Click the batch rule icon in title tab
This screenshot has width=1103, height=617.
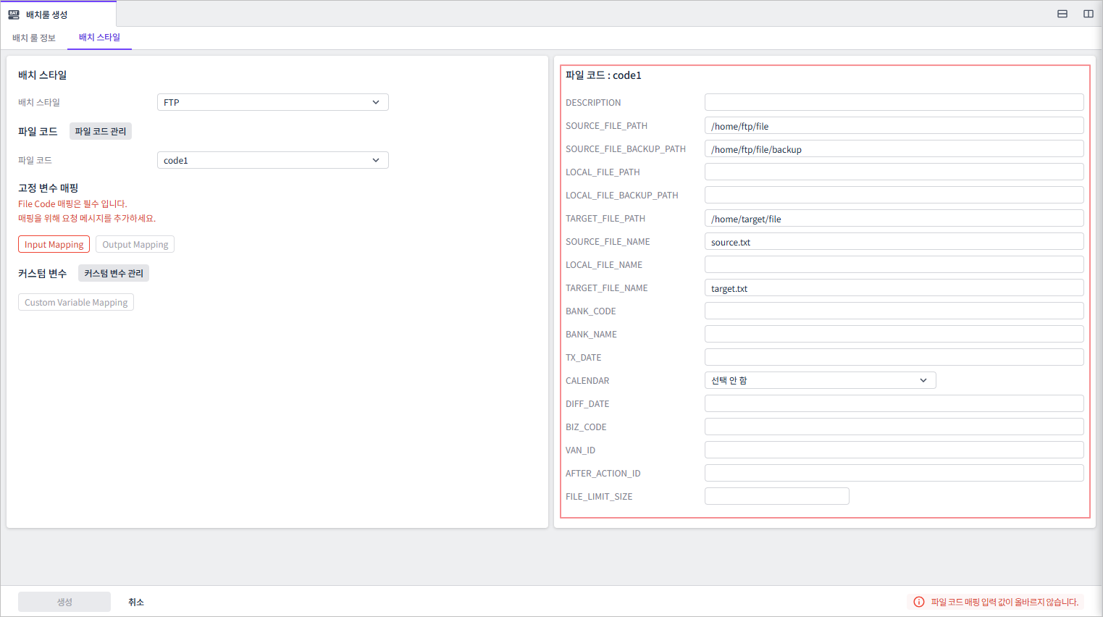tap(14, 14)
